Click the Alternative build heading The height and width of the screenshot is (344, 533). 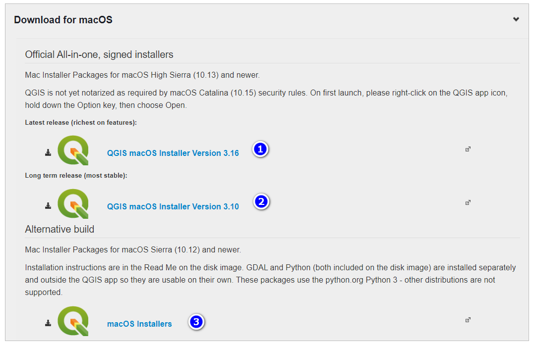pyautogui.click(x=59, y=229)
